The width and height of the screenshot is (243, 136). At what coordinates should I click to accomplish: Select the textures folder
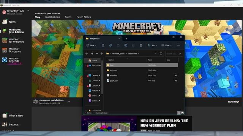(x=142, y=70)
